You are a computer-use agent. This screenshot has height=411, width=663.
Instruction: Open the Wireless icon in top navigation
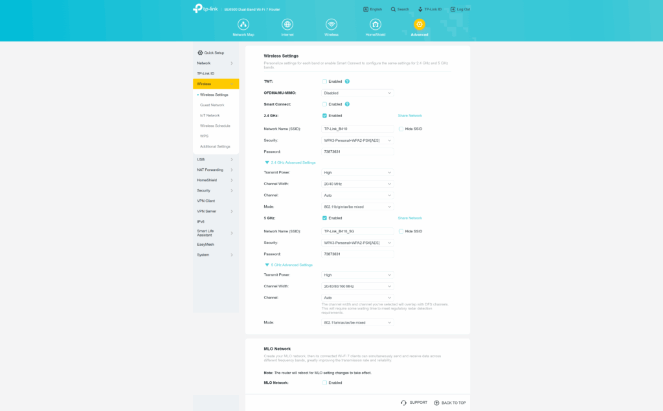click(331, 25)
